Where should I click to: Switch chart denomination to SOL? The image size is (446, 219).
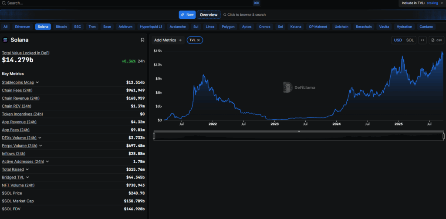tap(410, 40)
